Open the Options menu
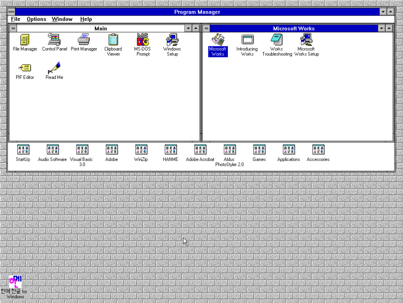Image resolution: width=403 pixels, height=303 pixels. coord(36,19)
